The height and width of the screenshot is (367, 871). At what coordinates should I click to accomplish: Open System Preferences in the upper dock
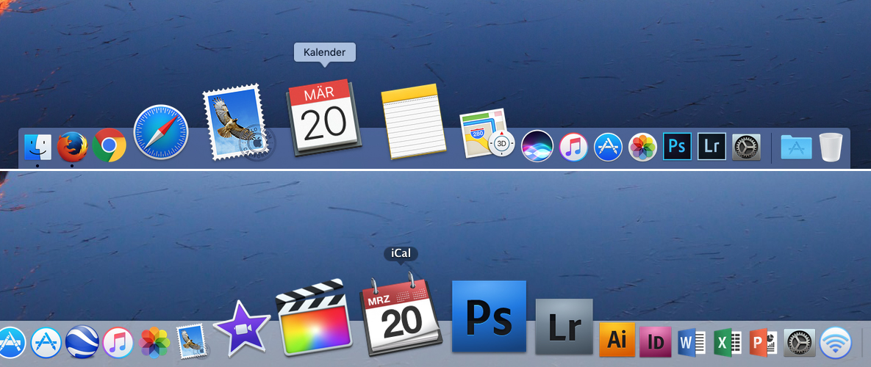(x=746, y=147)
